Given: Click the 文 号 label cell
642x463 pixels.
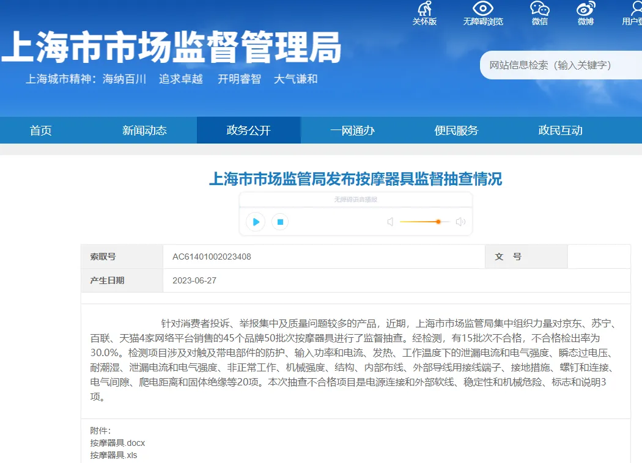Looking at the screenshot, I should pos(526,257).
